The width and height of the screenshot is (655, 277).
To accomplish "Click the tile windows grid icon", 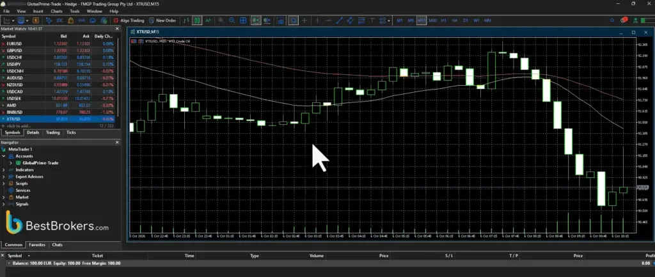I will (242, 20).
